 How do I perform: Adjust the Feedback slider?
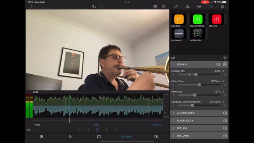(195, 95)
